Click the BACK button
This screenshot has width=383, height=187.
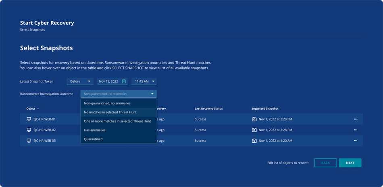tap(326, 163)
